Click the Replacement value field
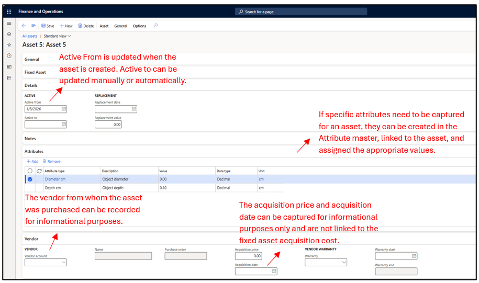The width and height of the screenshot is (479, 283). 108,124
